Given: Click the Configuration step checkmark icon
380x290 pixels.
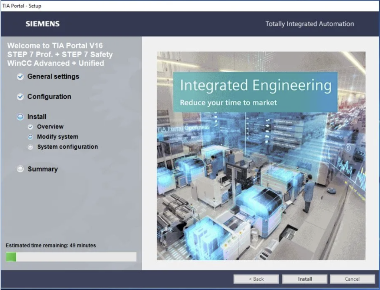Looking at the screenshot, I should pos(20,97).
